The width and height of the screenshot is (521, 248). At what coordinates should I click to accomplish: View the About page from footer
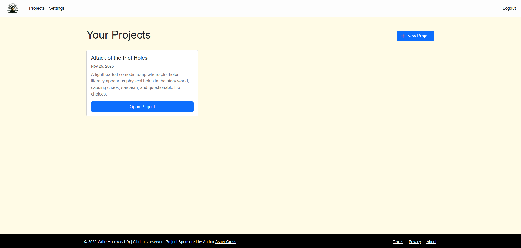pyautogui.click(x=431, y=242)
